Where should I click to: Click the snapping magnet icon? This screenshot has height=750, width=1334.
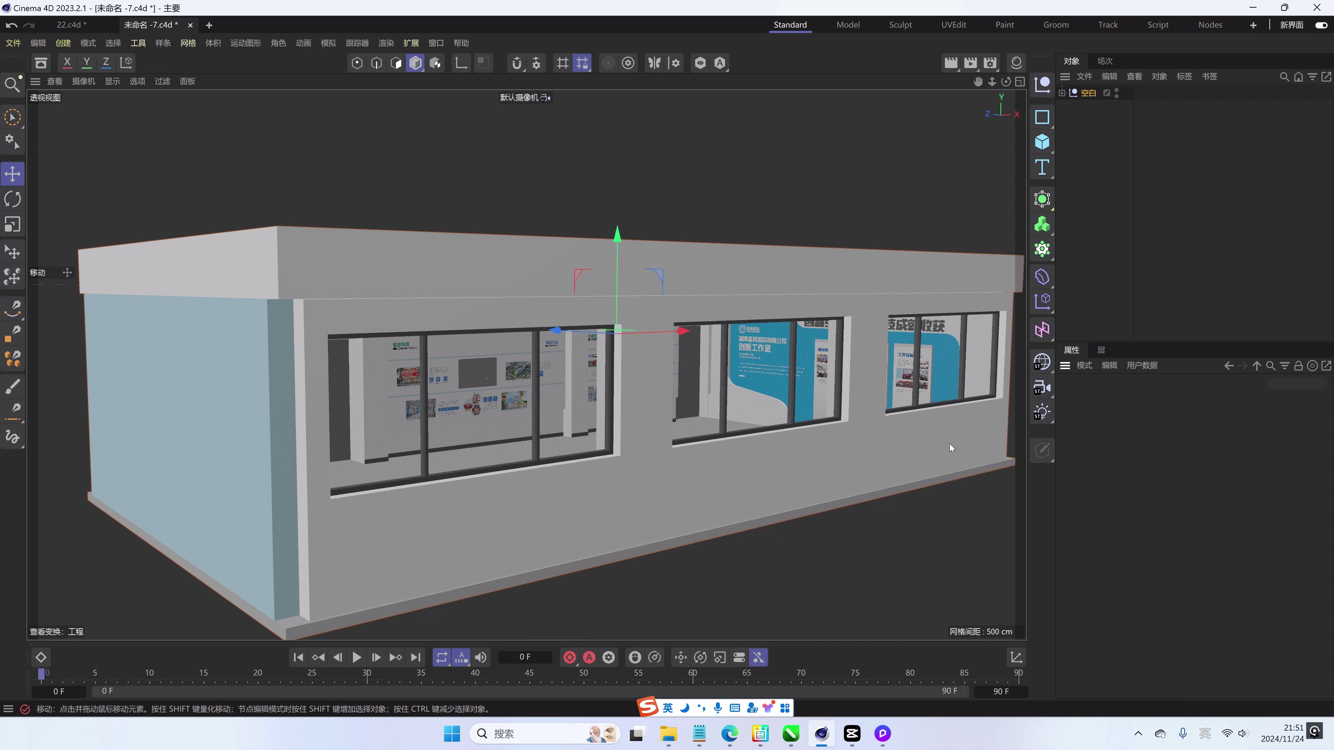[x=517, y=62]
